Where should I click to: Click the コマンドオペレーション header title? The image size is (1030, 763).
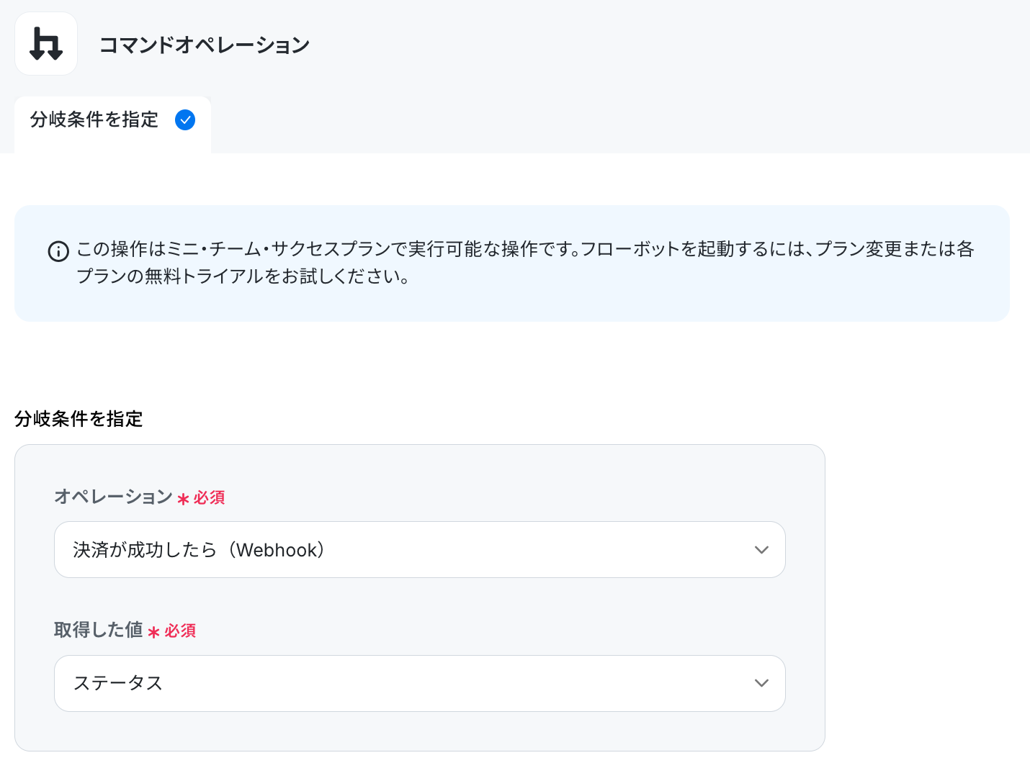(x=205, y=45)
